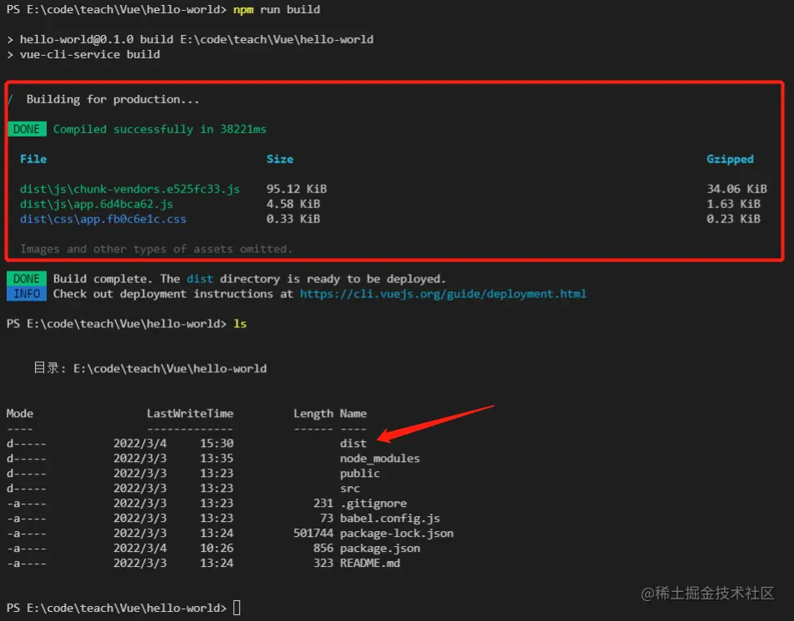Image resolution: width=794 pixels, height=621 pixels.
Task: Click the 'Length' column header
Action: pos(313,414)
